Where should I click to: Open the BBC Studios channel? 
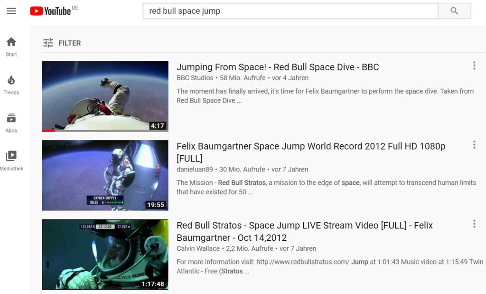[195, 77]
